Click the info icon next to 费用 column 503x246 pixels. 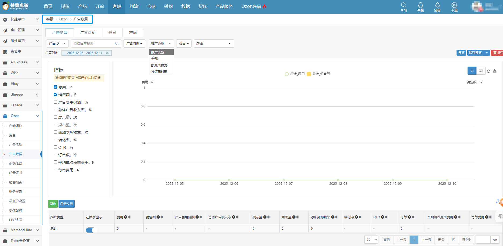point(126,217)
